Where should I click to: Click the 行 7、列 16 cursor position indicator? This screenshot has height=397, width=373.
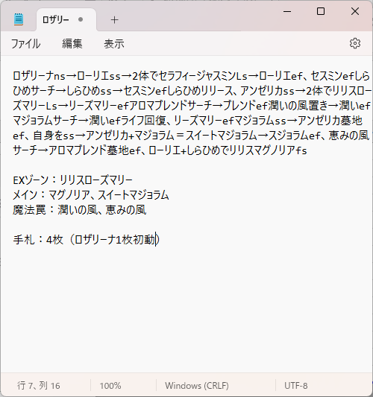tap(39, 386)
